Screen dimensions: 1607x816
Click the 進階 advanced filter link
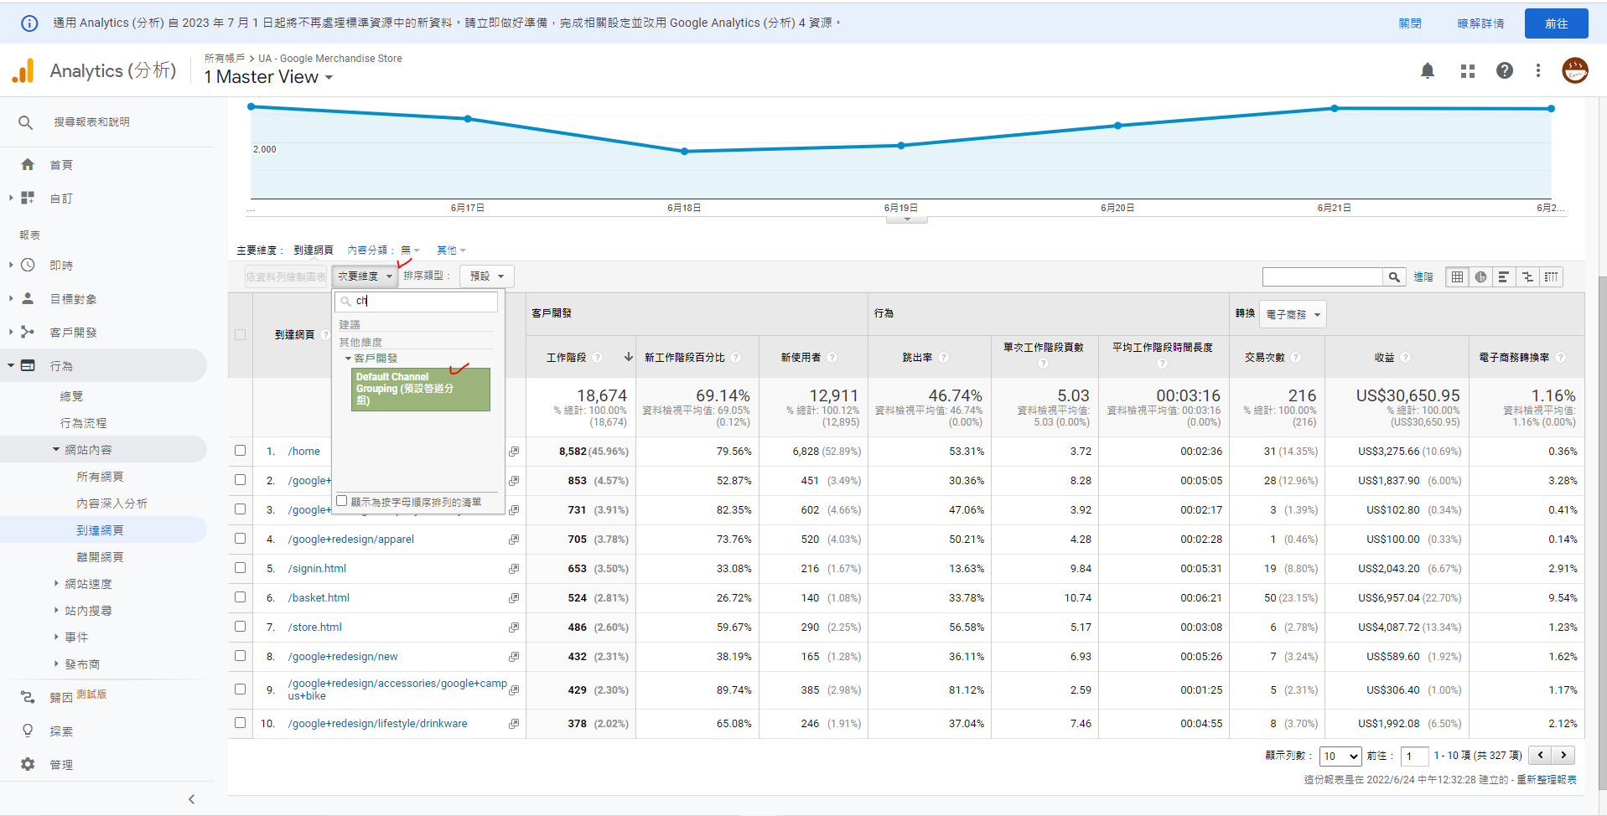pyautogui.click(x=1423, y=277)
